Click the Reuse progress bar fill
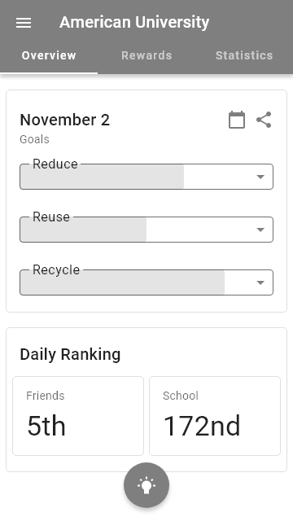Viewport: 293px width, 521px height. click(84, 230)
